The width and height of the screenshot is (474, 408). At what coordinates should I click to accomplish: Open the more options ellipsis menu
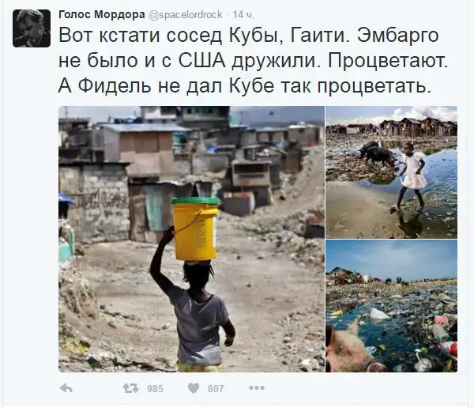tap(257, 387)
